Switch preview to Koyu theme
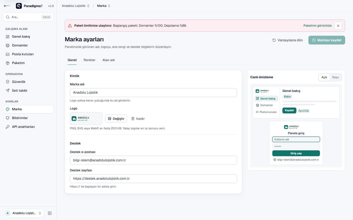Viewport: 353px width, 220px height. (335, 77)
